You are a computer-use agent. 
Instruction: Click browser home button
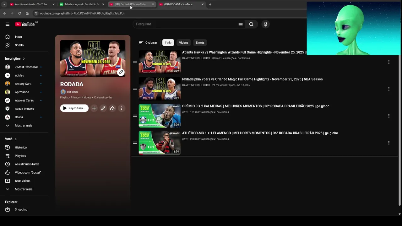[x=27, y=13]
